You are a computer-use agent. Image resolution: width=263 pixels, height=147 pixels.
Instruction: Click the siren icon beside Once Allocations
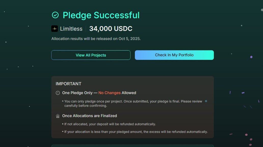[x=58, y=116]
